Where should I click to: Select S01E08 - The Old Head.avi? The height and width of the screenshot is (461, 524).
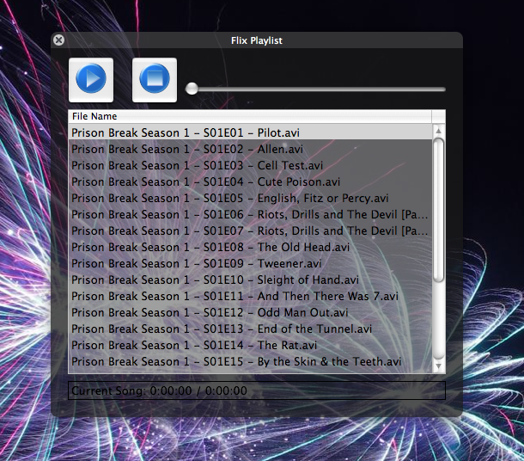(250, 247)
